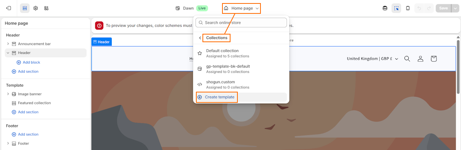This screenshot has height=150, width=461.
Task: Select the Image banner row
Action: pyautogui.click(x=46, y=94)
